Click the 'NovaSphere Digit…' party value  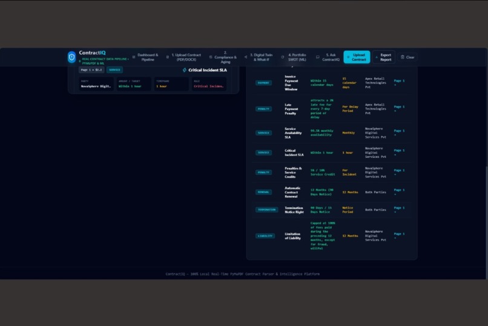pyautogui.click(x=96, y=86)
